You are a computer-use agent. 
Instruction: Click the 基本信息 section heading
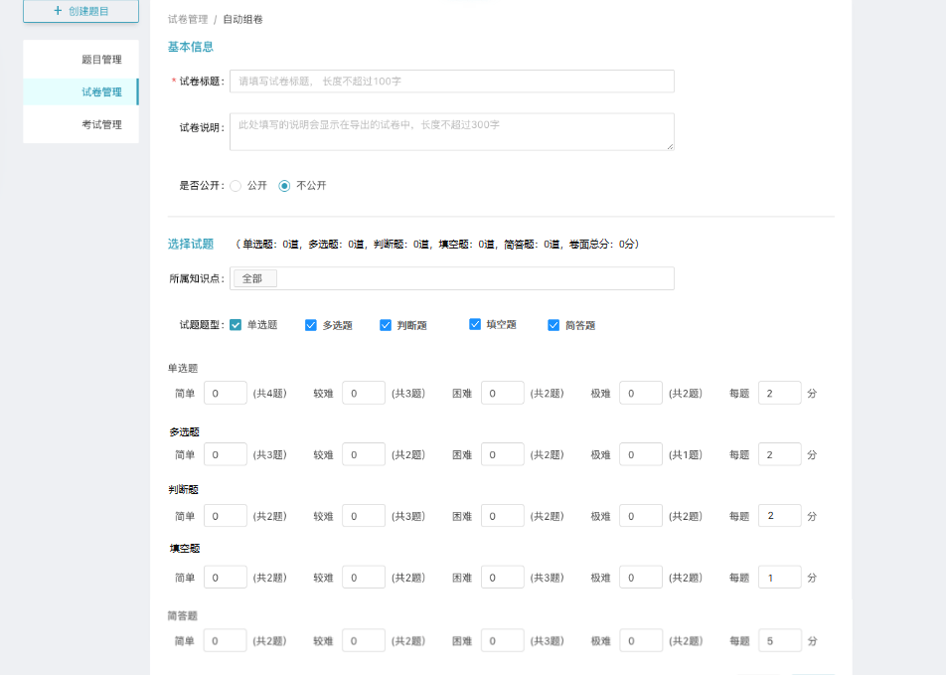[x=191, y=47]
